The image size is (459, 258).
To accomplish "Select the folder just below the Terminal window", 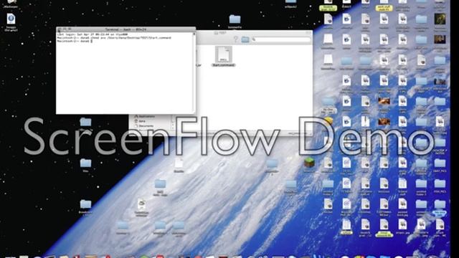I will 85,121.
